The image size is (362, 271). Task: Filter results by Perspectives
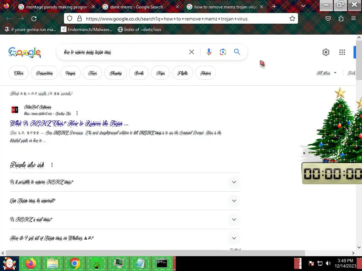pyautogui.click(x=44, y=73)
